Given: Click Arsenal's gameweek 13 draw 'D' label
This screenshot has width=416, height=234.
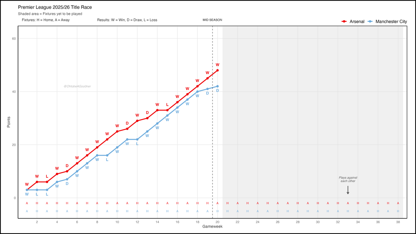Looking at the screenshot, I should (147, 113).
